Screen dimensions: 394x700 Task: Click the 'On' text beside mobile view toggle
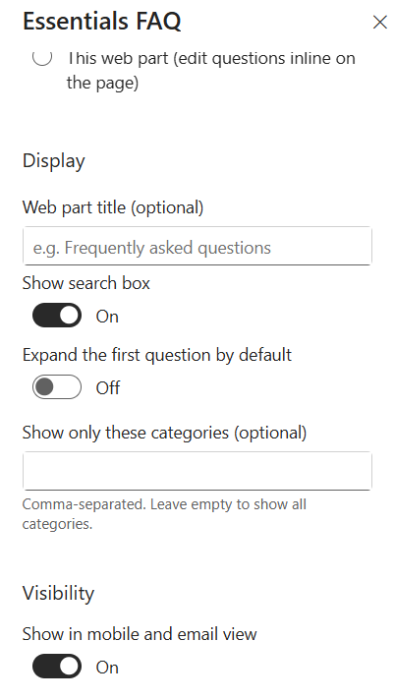[107, 668]
